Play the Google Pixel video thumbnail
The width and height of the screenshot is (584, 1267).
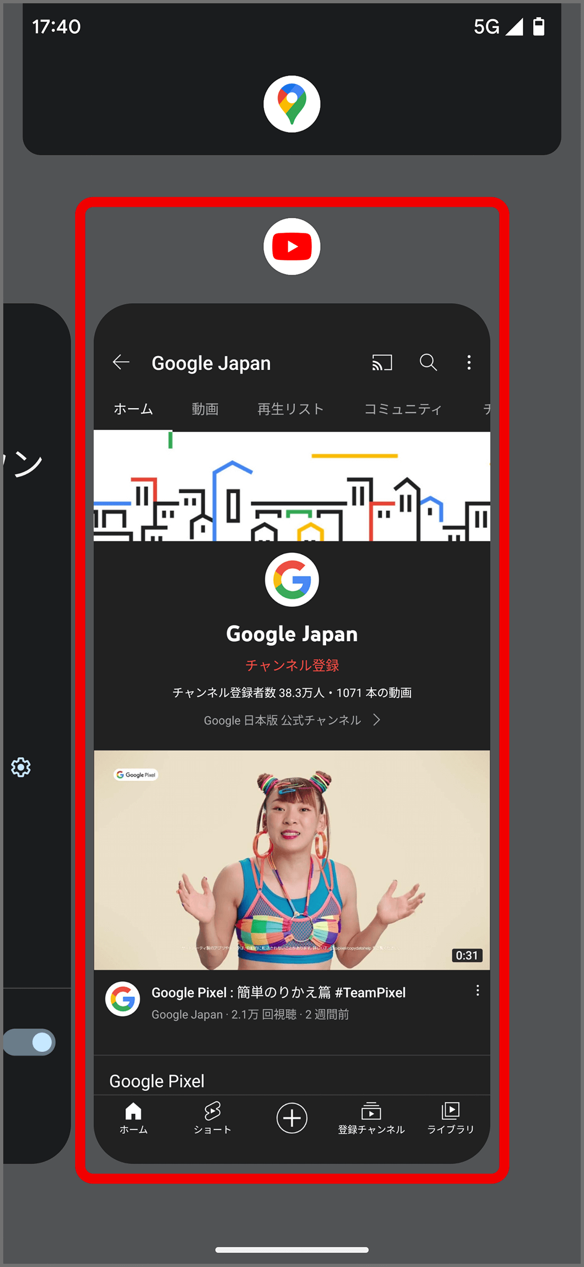tap(292, 860)
